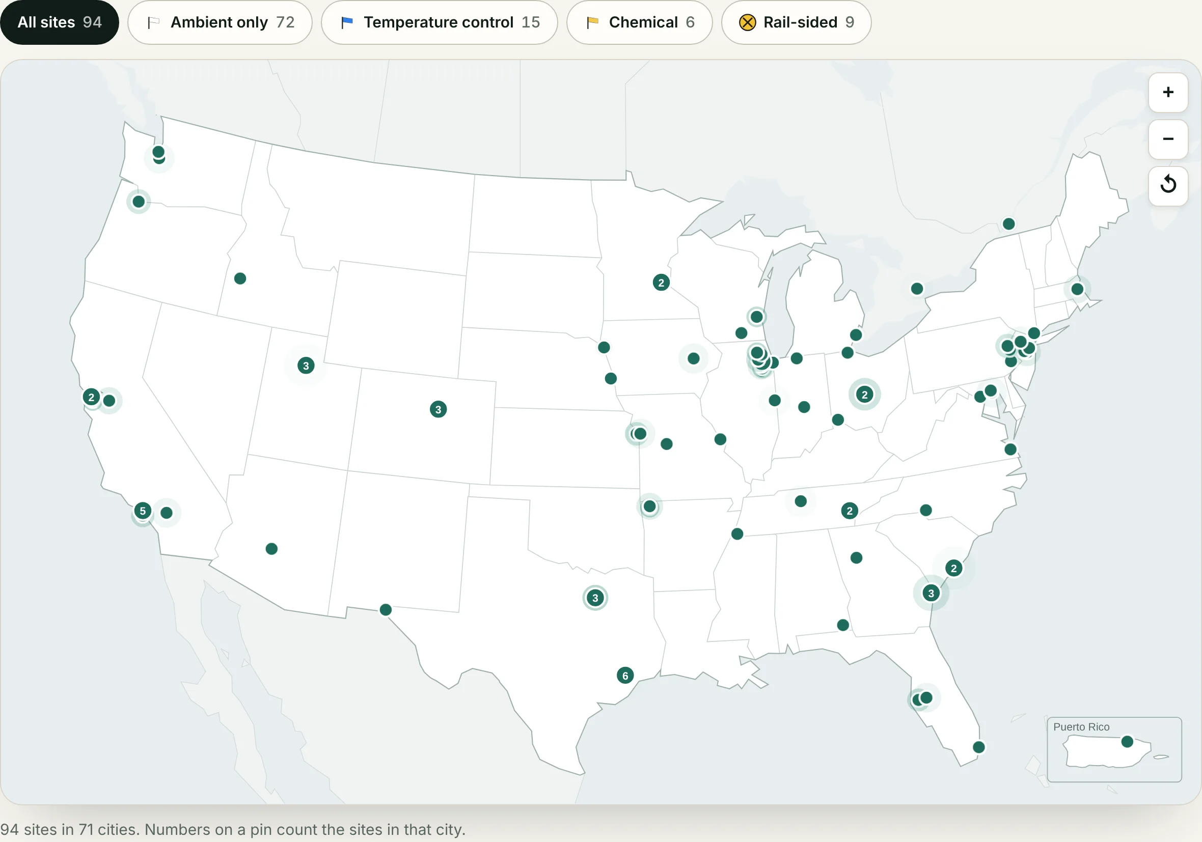
Task: Toggle the Rail-sided filter chip
Action: (796, 22)
